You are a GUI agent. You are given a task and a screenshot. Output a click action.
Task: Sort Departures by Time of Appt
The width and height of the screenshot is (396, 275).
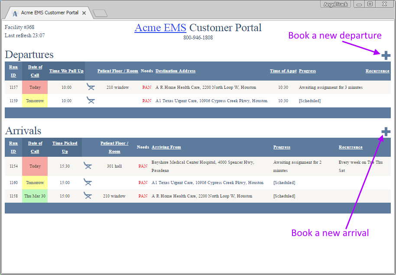click(x=283, y=71)
